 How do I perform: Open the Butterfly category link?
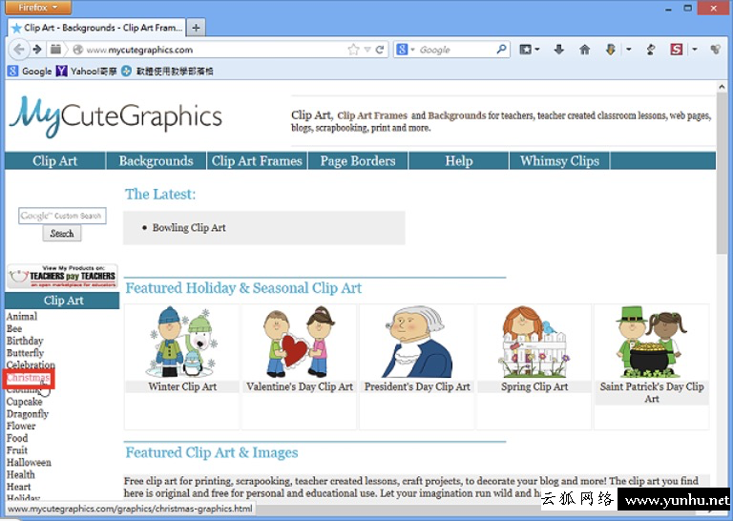click(x=25, y=353)
